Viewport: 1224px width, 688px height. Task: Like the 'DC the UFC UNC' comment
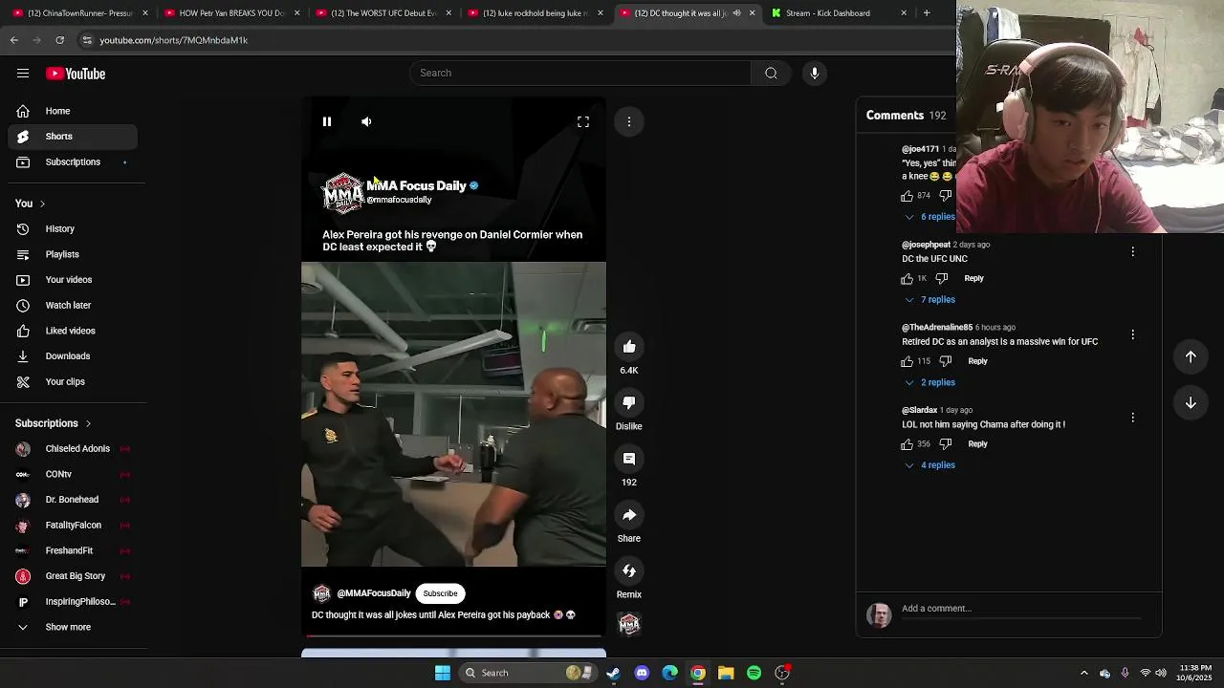pos(907,279)
